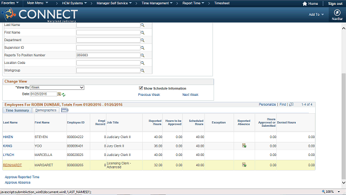Open reported absence icon for REINHARDT
This screenshot has height=195, width=346.
click(x=244, y=165)
